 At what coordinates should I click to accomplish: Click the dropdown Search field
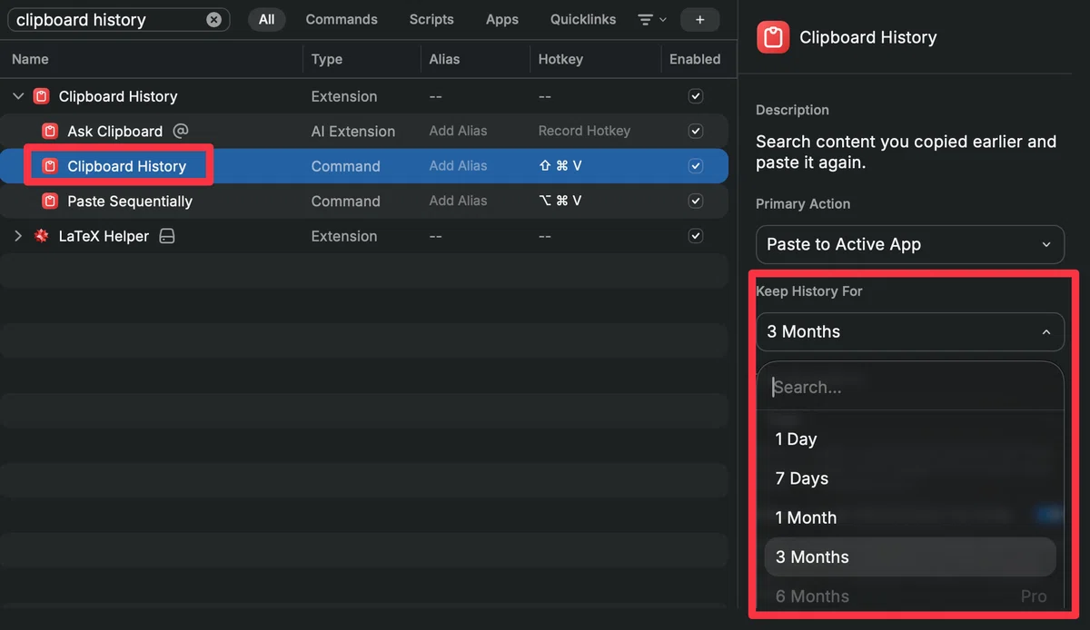click(x=910, y=388)
